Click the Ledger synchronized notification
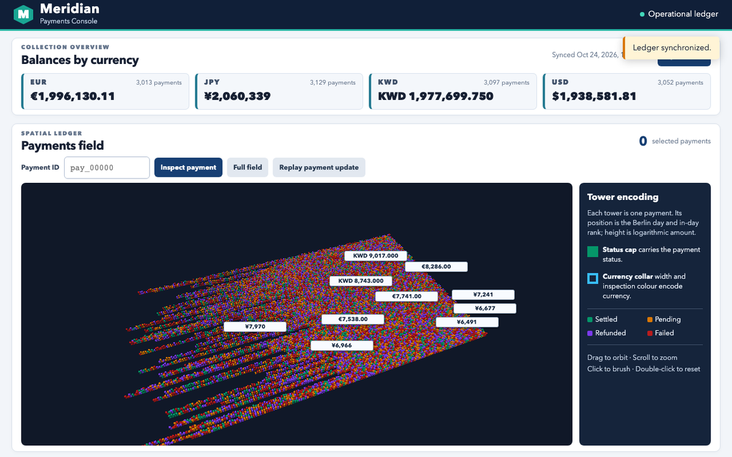732x457 pixels. [x=672, y=48]
